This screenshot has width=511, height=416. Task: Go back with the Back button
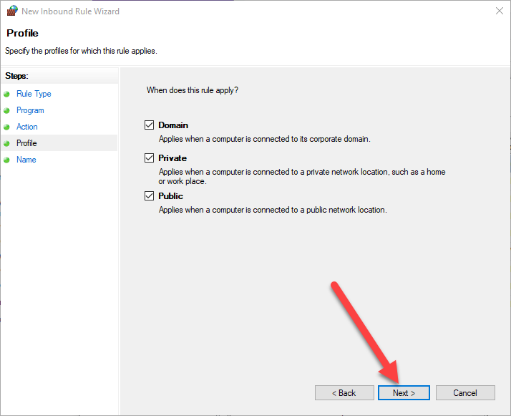pos(344,393)
